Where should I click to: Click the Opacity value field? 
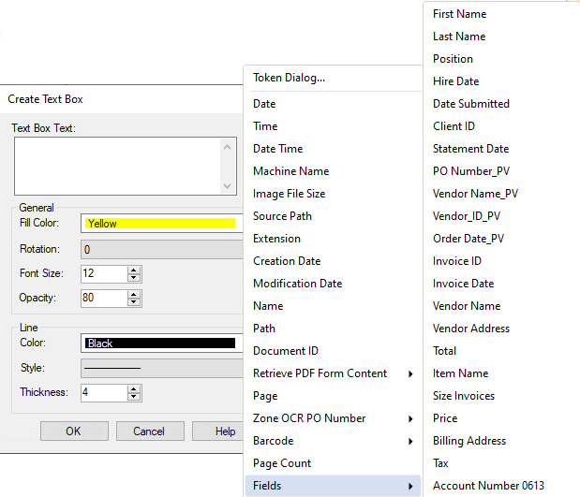click(x=104, y=299)
